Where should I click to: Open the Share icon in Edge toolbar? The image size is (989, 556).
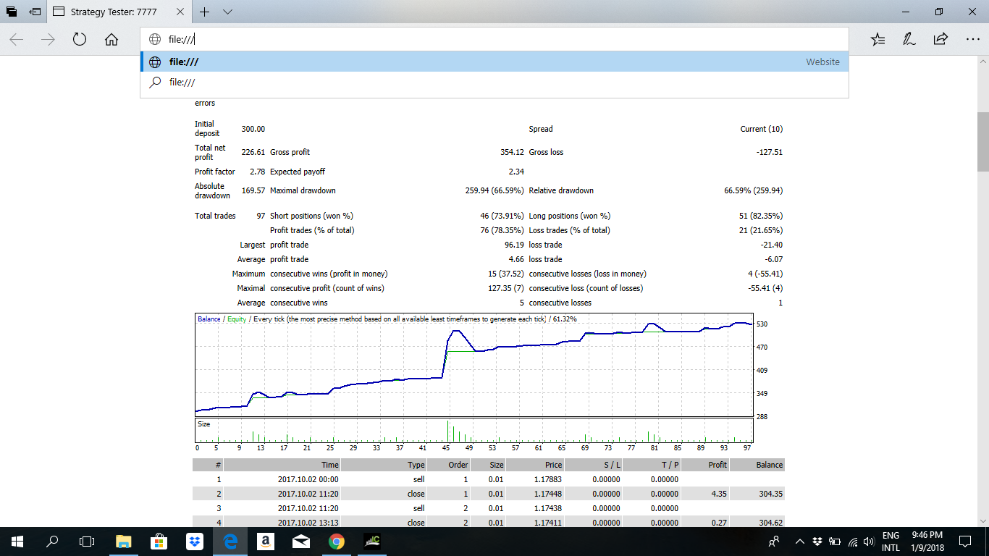pyautogui.click(x=940, y=39)
